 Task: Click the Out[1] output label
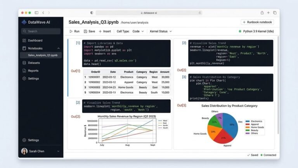tap(76, 71)
